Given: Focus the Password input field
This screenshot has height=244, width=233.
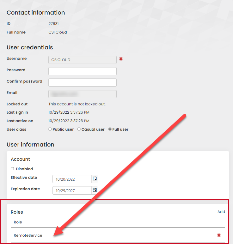Looking at the screenshot, I should coord(82,71).
